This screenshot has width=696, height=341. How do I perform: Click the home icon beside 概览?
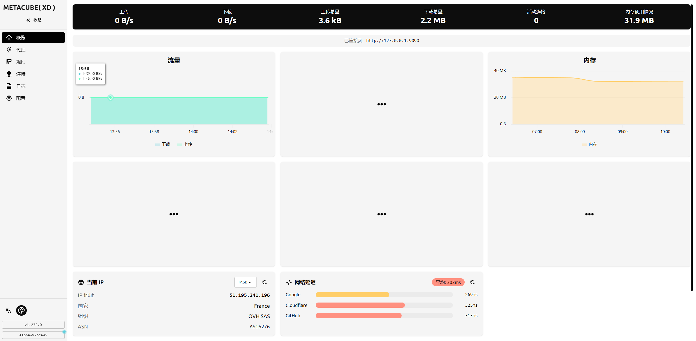[x=9, y=38]
